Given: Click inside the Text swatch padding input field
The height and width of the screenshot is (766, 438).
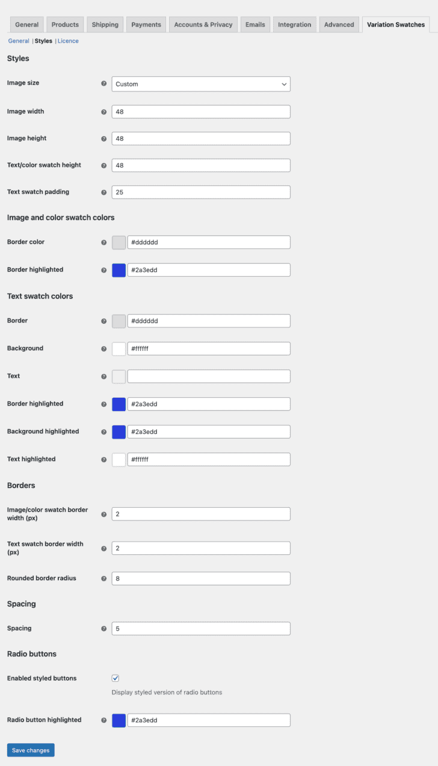Looking at the screenshot, I should click(x=200, y=192).
